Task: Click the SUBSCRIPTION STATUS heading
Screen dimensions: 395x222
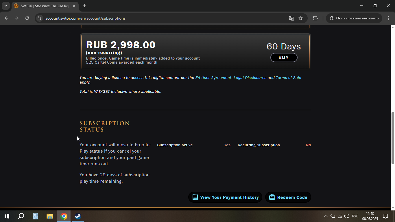Action: tap(105, 127)
